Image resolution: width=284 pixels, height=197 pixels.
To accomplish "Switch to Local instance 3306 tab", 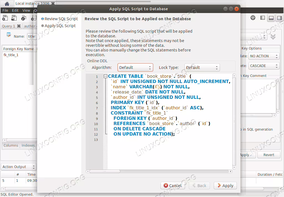I will click(x=32, y=3).
